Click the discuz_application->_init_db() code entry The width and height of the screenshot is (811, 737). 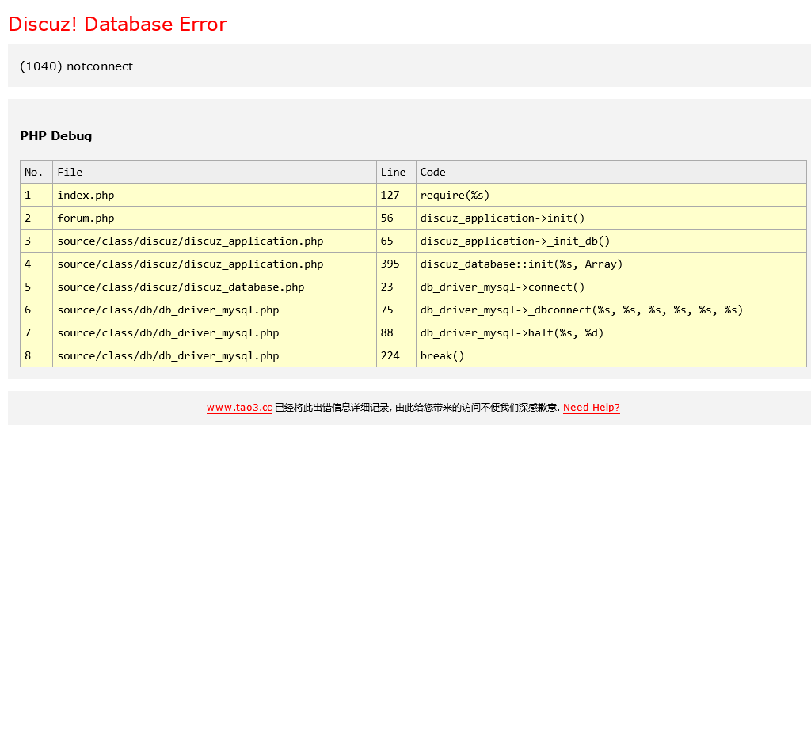coord(515,241)
